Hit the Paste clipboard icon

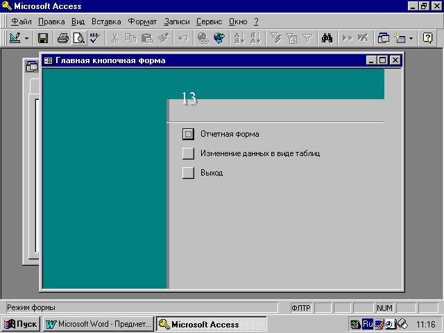(x=147, y=38)
